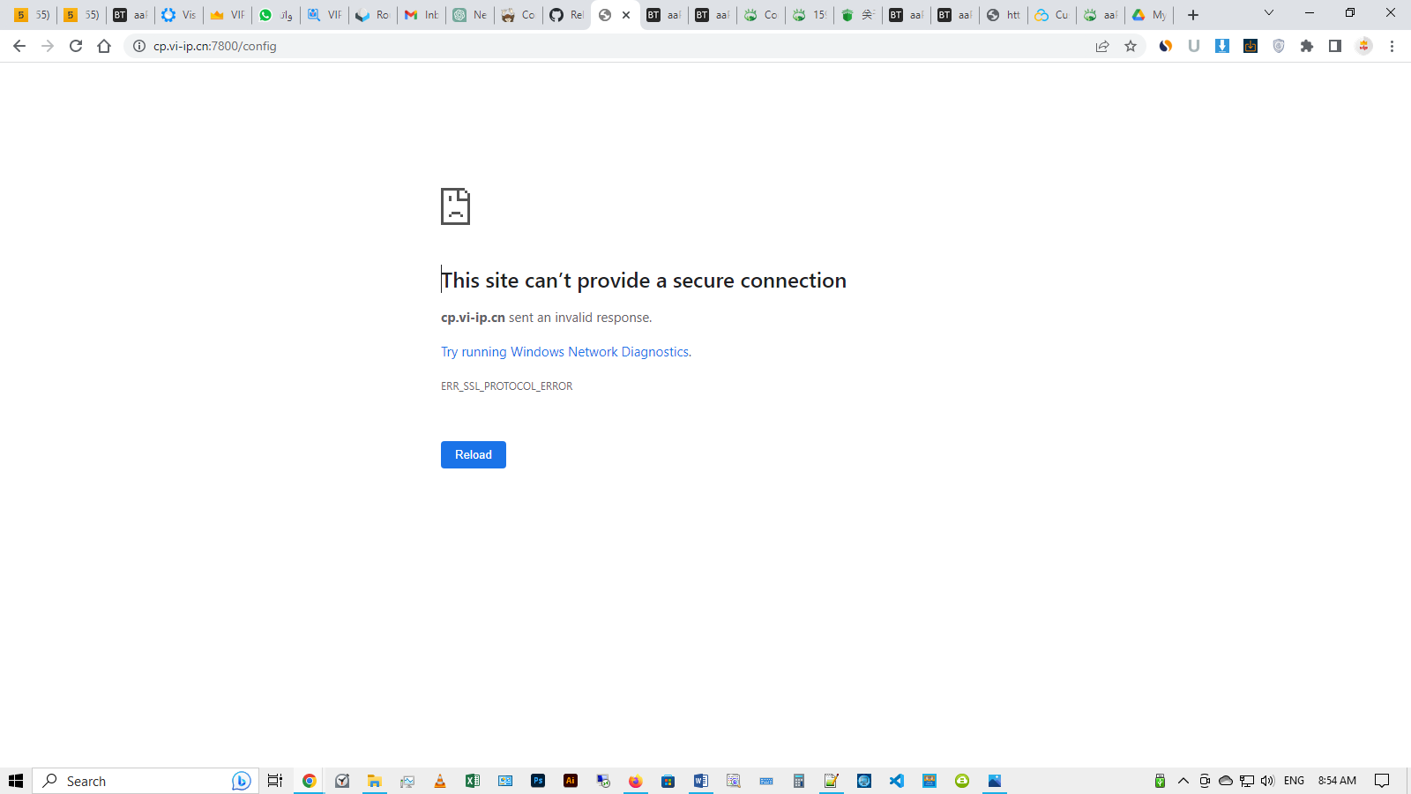Screen dimensions: 1411x794
Task: Open Microsoft Word from the taskbar
Action: click(x=701, y=781)
